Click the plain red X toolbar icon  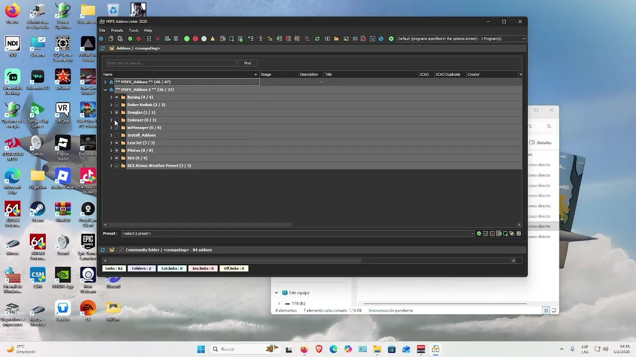(158, 39)
